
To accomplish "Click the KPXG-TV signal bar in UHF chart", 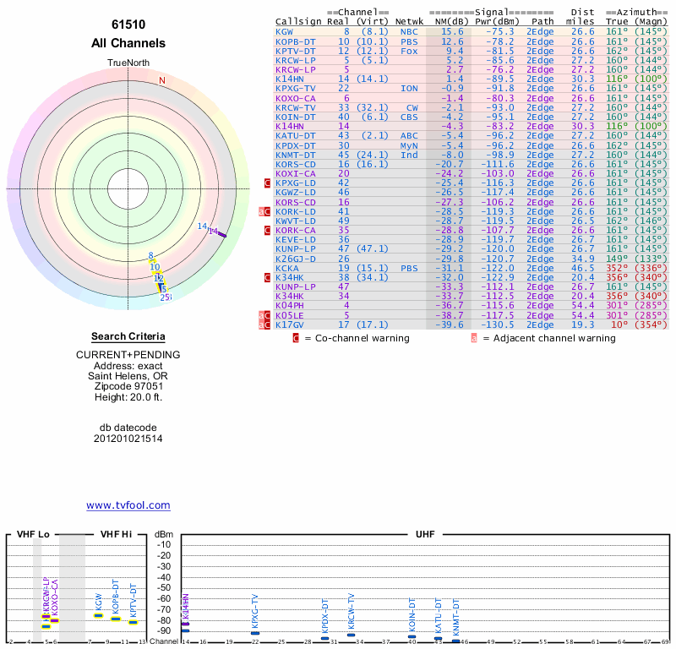I will [x=255, y=633].
